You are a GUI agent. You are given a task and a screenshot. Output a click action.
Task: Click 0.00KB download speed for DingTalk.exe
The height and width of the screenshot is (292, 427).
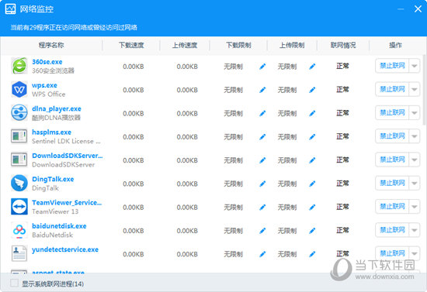coord(134,184)
